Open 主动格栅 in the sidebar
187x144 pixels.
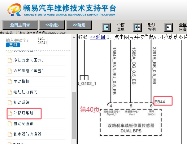point(21,82)
